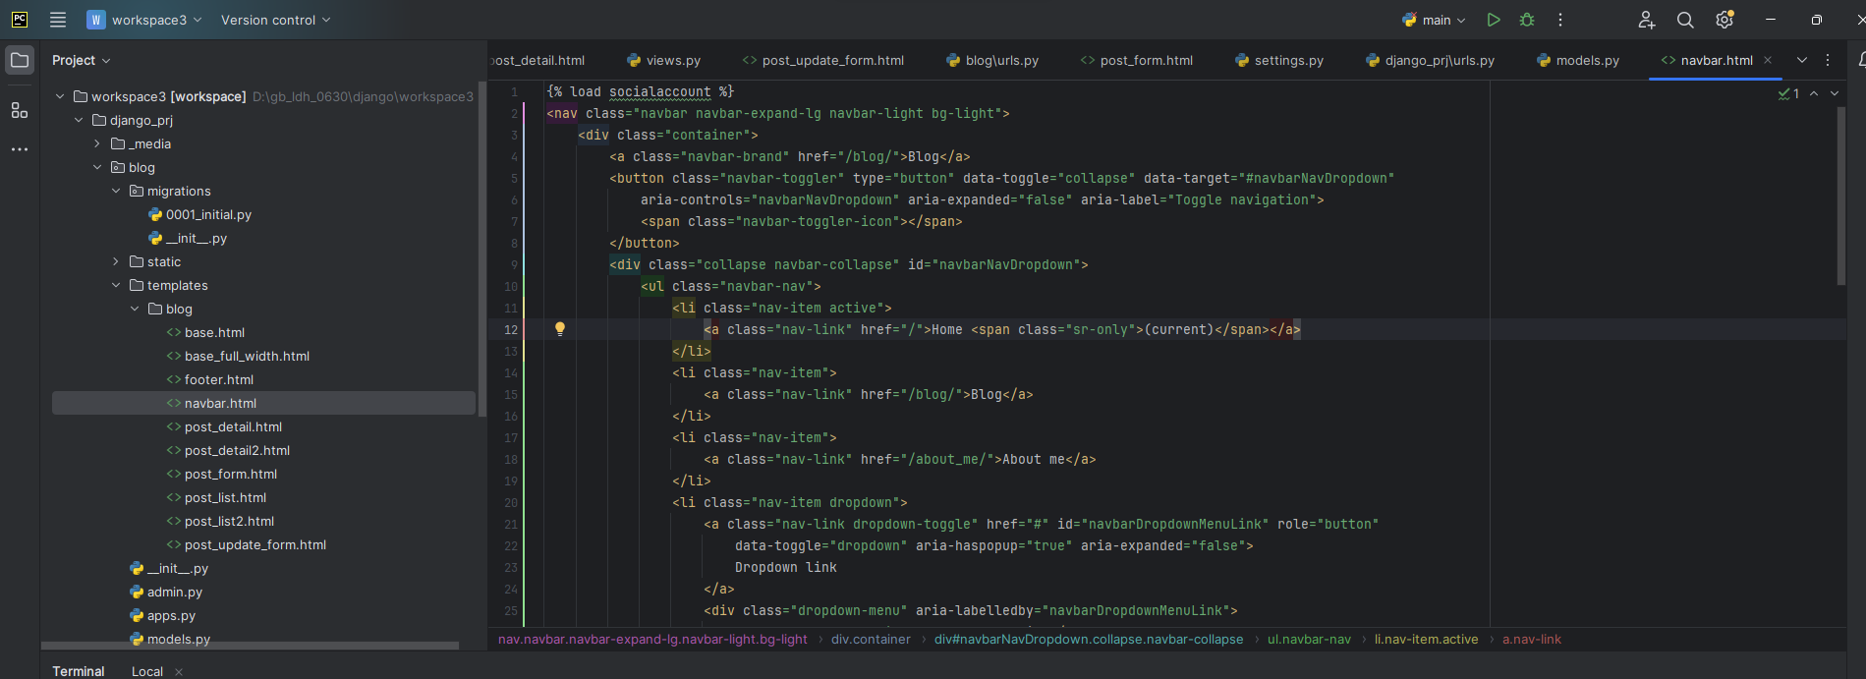Select the Local terminal session tab

point(147,671)
